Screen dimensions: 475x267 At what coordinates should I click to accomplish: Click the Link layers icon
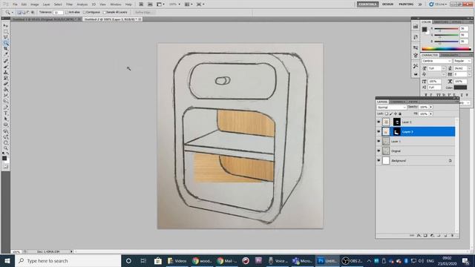412,235
